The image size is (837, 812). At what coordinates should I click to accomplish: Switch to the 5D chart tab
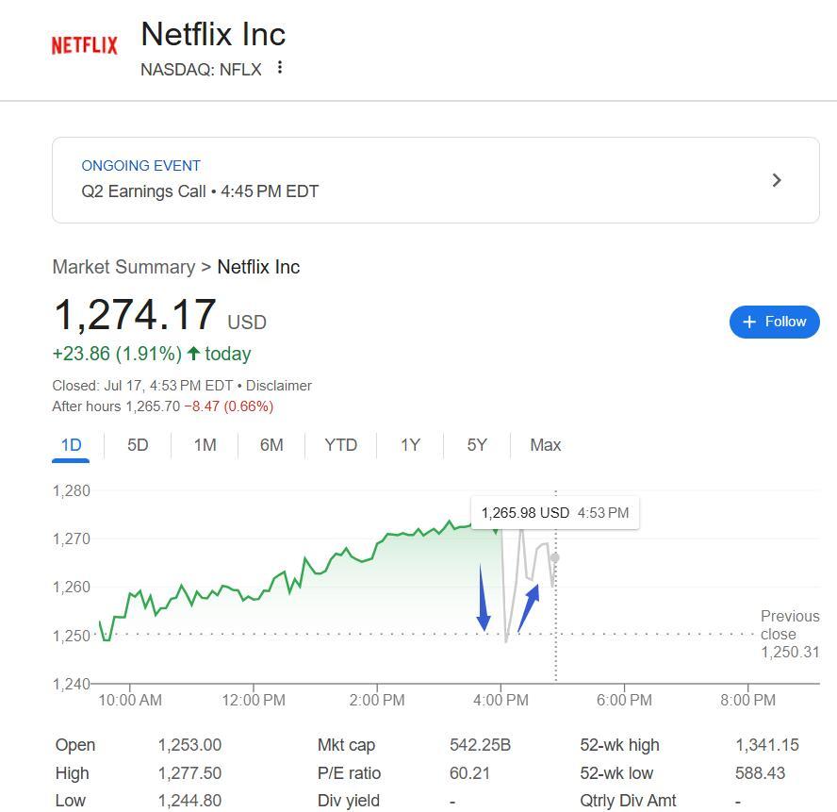(138, 445)
